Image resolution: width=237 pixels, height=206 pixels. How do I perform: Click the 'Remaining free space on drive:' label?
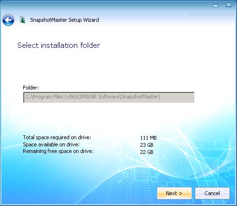(x=58, y=151)
